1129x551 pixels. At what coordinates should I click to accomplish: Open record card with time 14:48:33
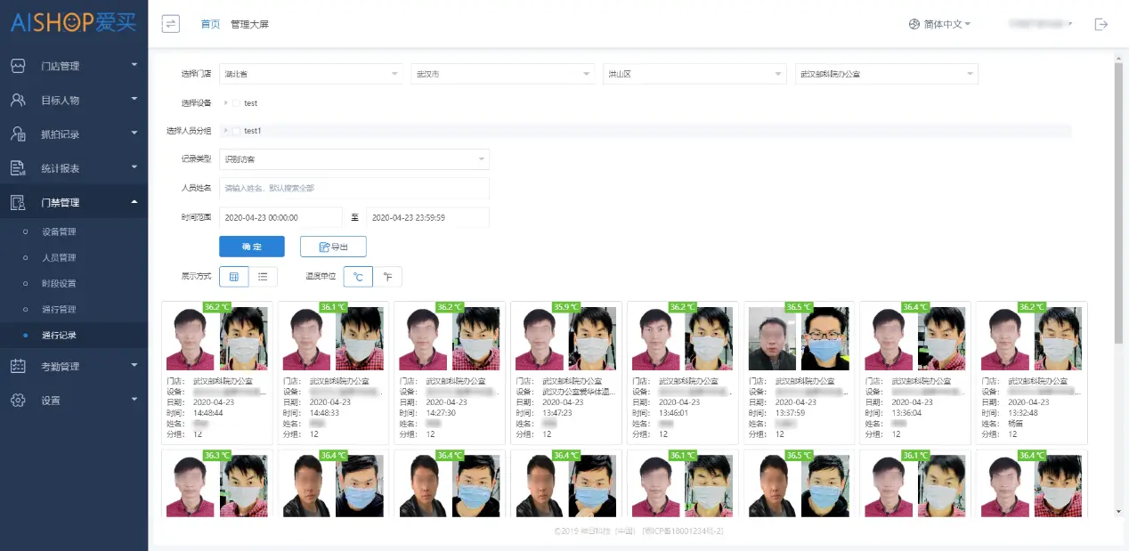(x=333, y=372)
